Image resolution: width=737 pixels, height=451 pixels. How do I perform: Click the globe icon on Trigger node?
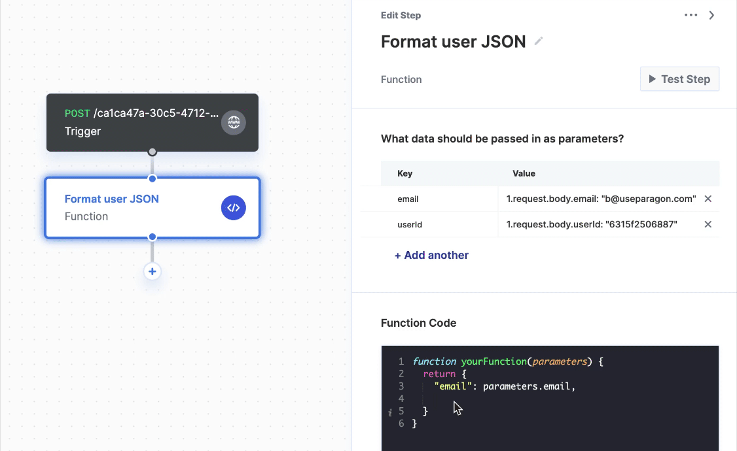[234, 122]
